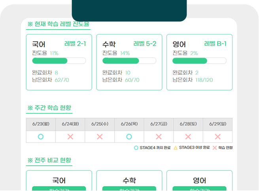Image resolution: width=259 pixels, height=191 pixels.
Task: Click the 국어 progress bar at 11%
Action: tap(59, 61)
